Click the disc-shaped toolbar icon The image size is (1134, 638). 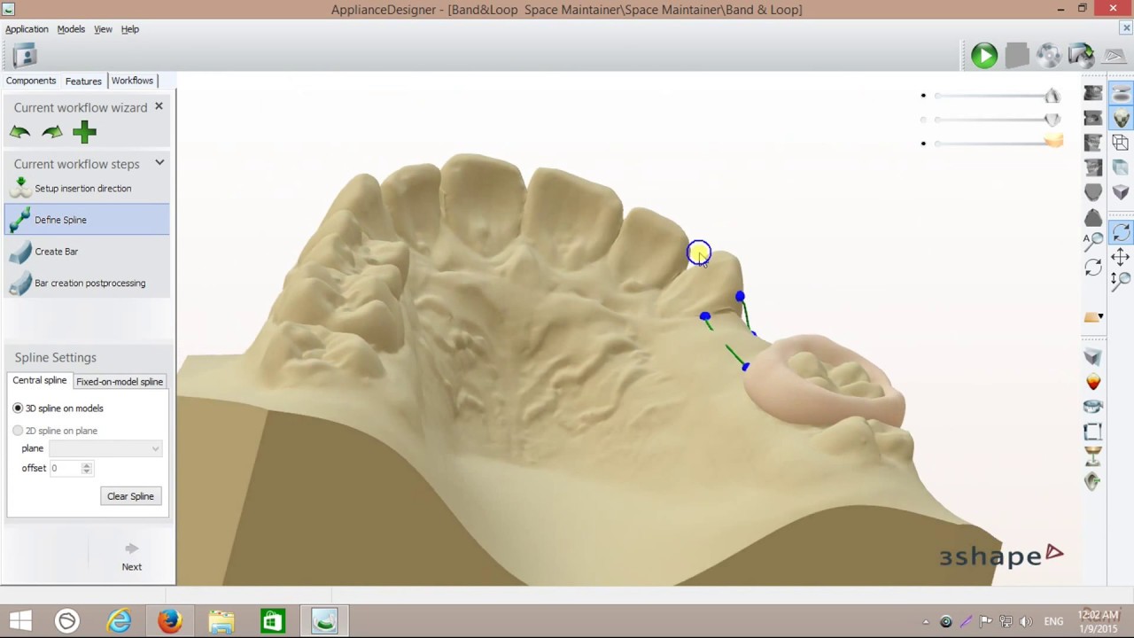(x=1049, y=56)
